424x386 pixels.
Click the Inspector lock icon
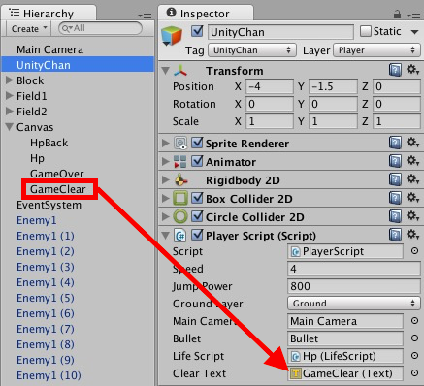pos(397,15)
